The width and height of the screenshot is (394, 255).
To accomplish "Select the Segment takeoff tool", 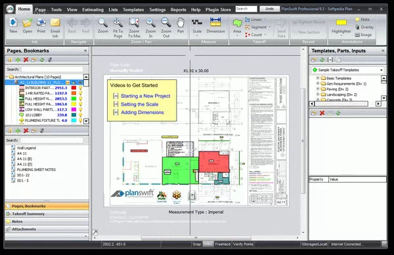I will 256,27.
